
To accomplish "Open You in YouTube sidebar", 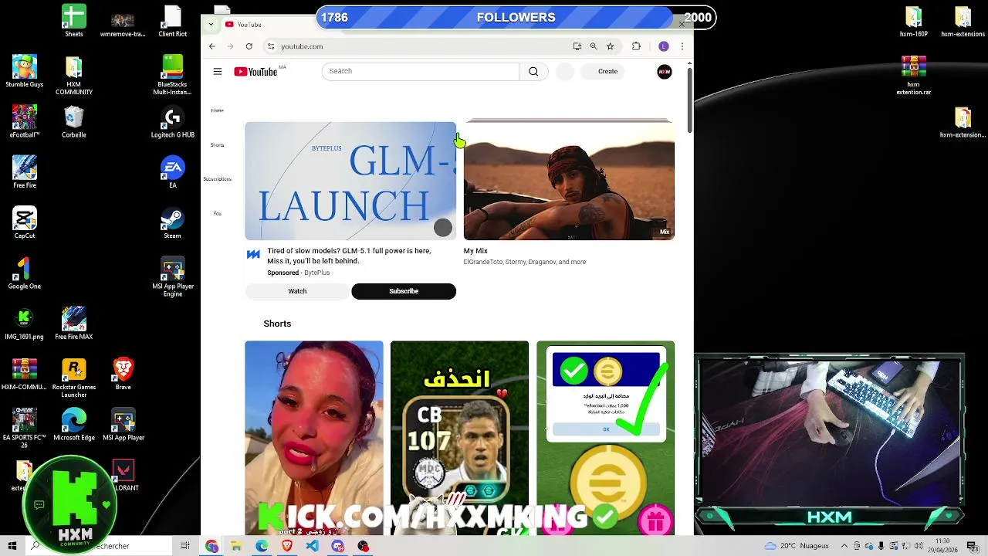I will [x=217, y=214].
